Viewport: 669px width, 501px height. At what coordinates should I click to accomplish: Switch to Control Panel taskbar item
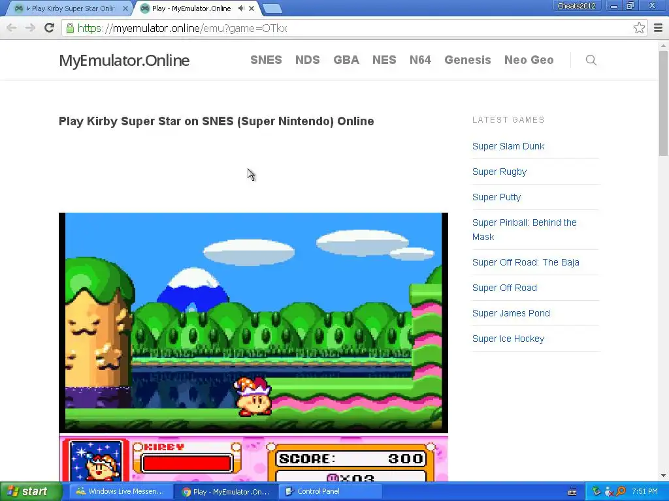329,491
